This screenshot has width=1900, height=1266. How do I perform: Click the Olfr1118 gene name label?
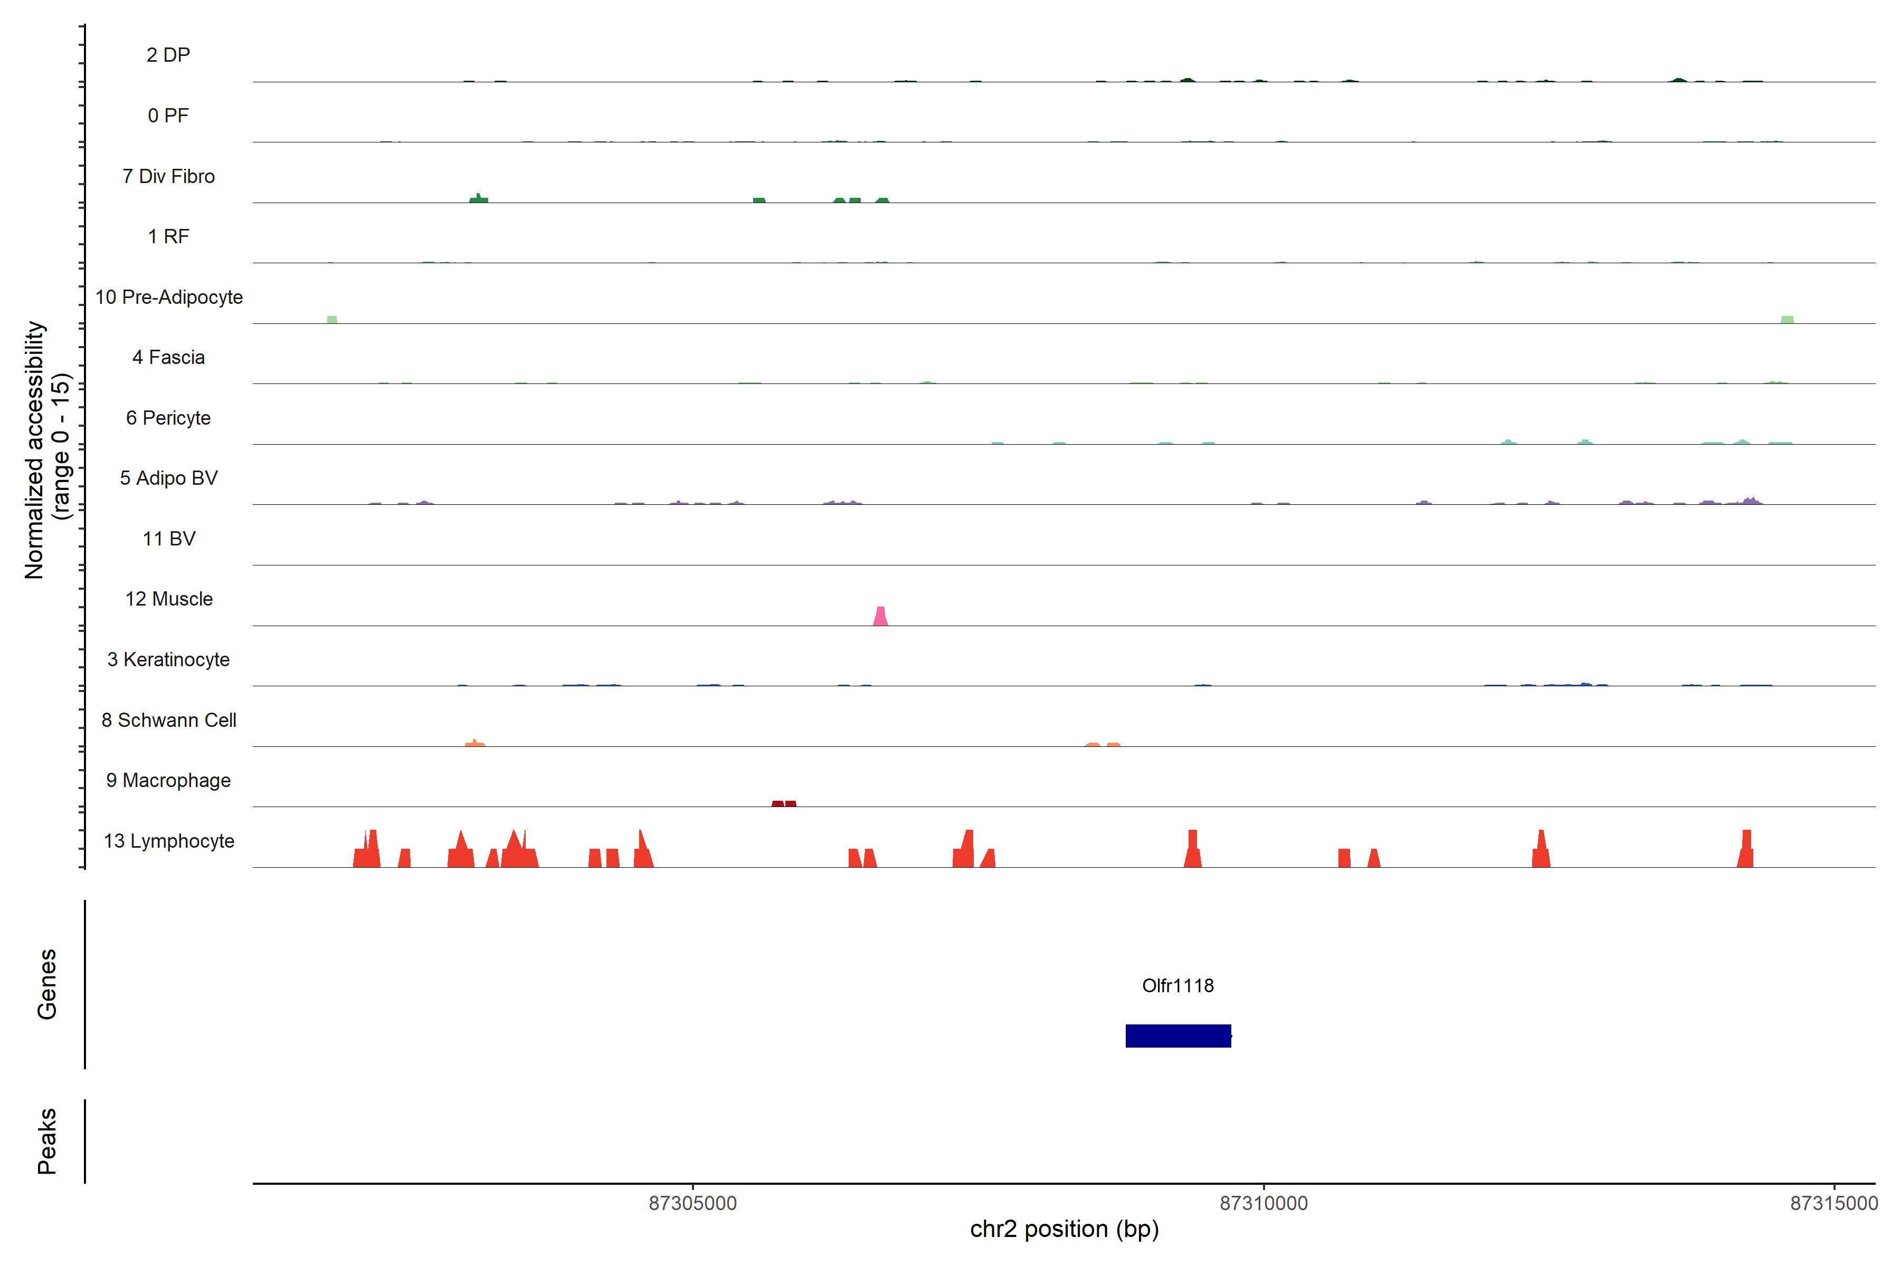(x=1178, y=986)
